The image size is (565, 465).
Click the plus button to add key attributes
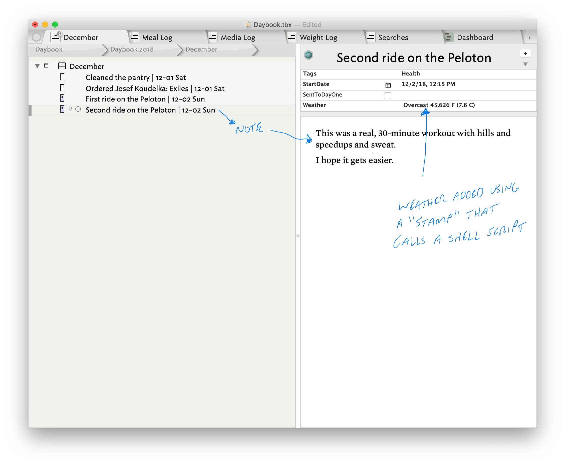[525, 53]
